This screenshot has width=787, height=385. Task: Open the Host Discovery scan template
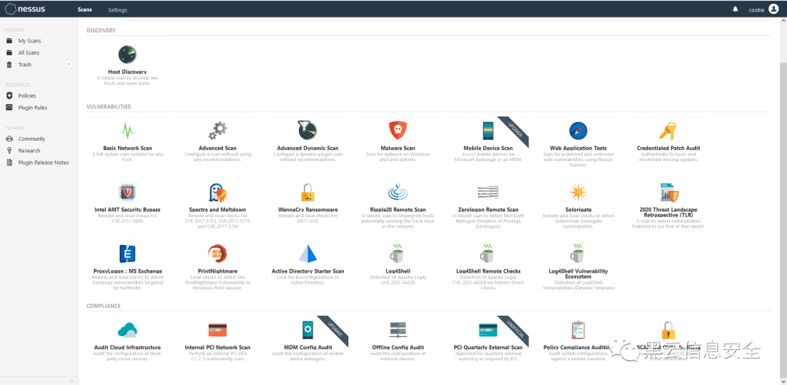(127, 66)
